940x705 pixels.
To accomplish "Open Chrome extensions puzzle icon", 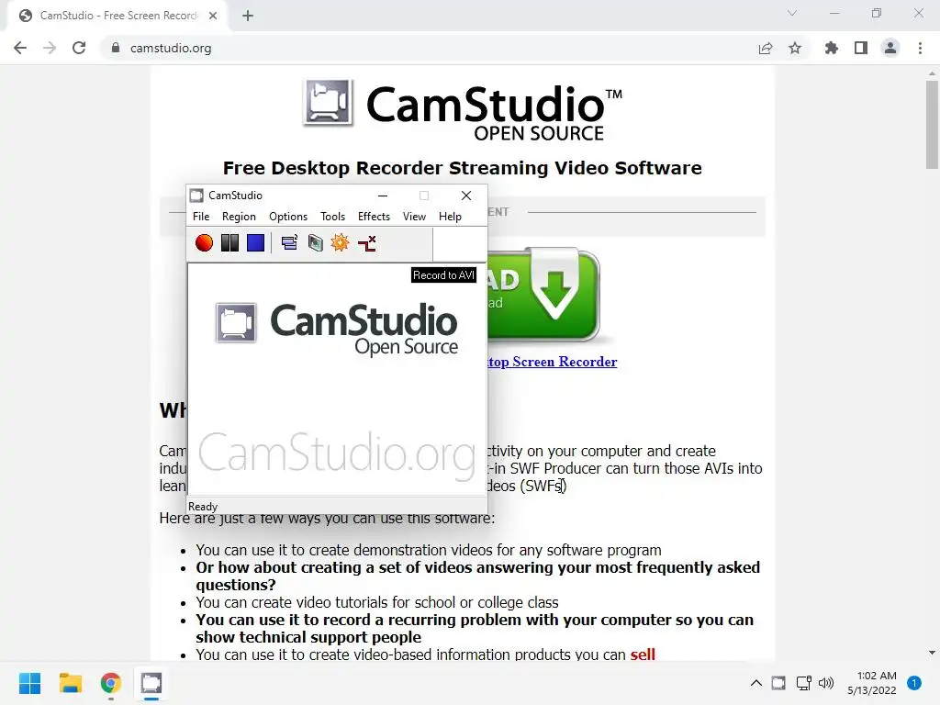I will [x=832, y=48].
